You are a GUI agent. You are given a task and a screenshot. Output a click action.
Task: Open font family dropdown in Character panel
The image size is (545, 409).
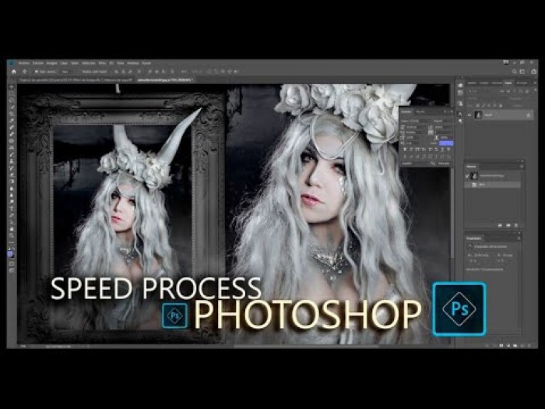tap(416, 121)
